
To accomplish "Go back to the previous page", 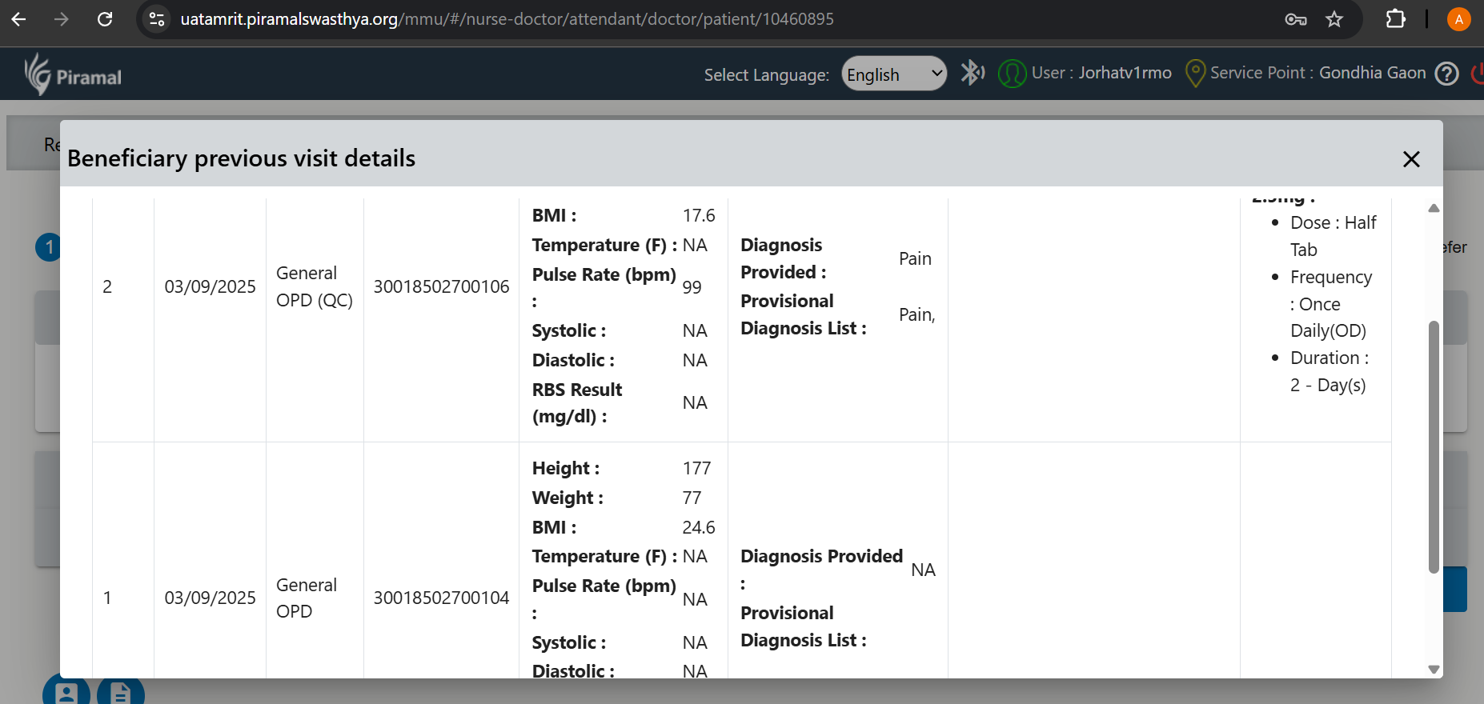I will pyautogui.click(x=19, y=19).
